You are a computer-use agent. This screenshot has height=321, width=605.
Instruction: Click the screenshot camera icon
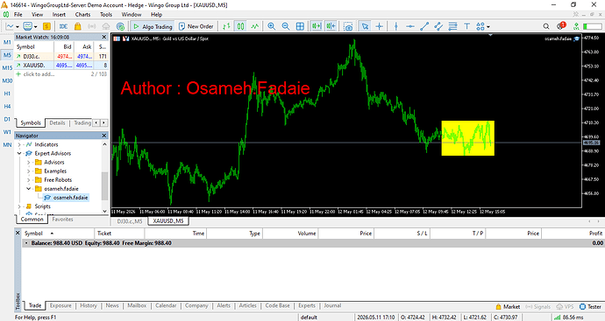pos(348,26)
